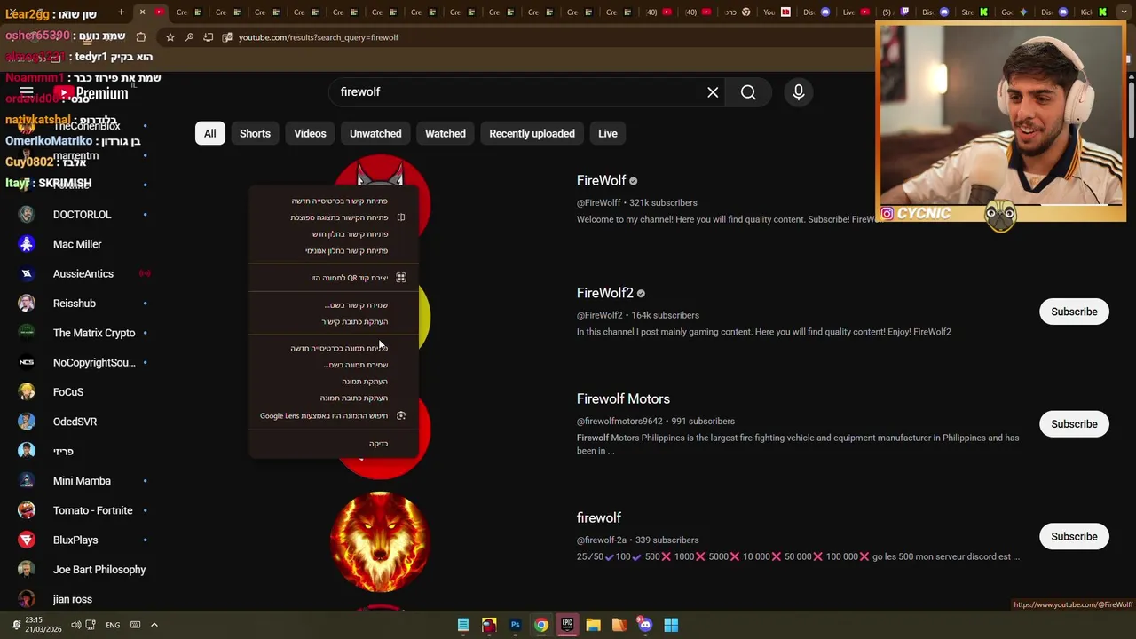
Task: Select the Unwatched filter chip
Action: pyautogui.click(x=375, y=133)
